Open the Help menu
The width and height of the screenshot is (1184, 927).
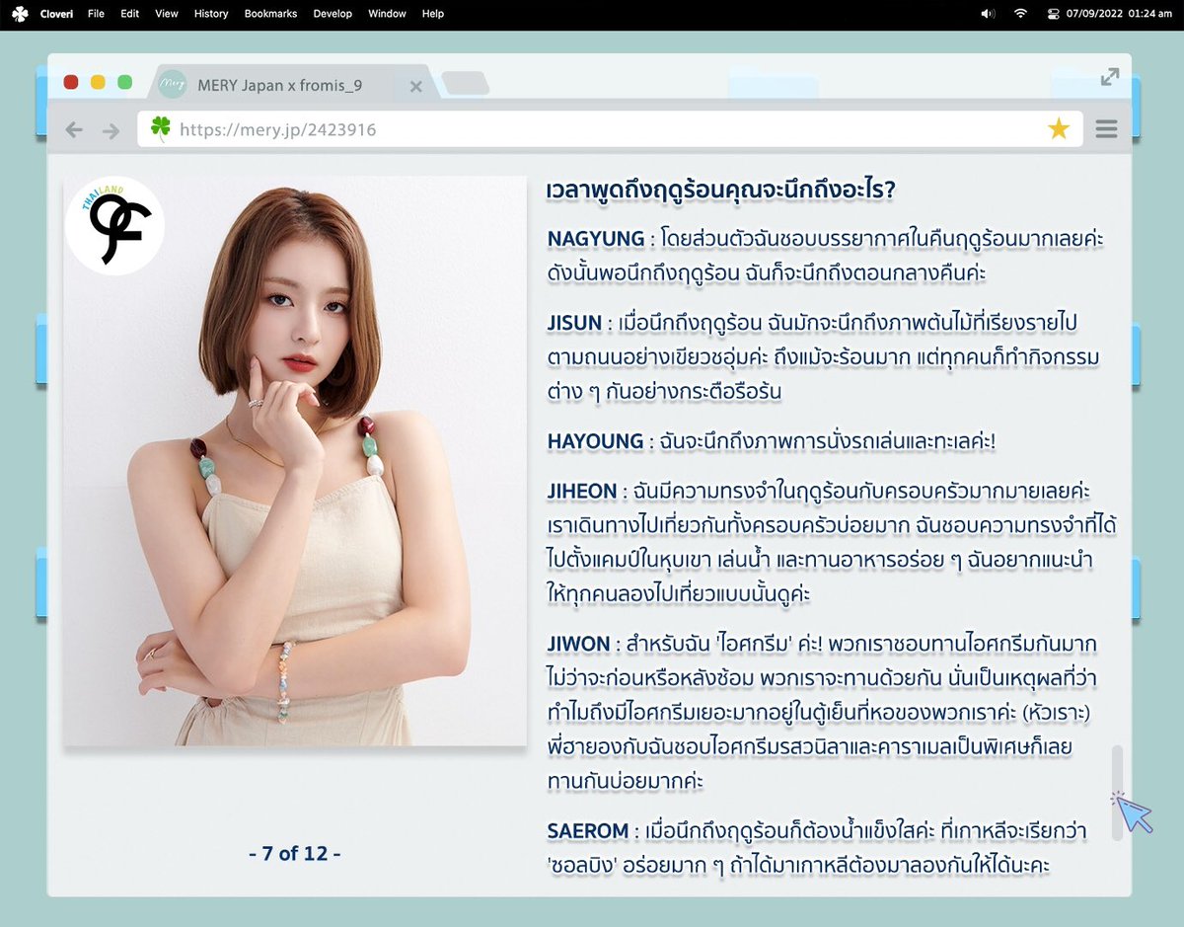coord(432,14)
